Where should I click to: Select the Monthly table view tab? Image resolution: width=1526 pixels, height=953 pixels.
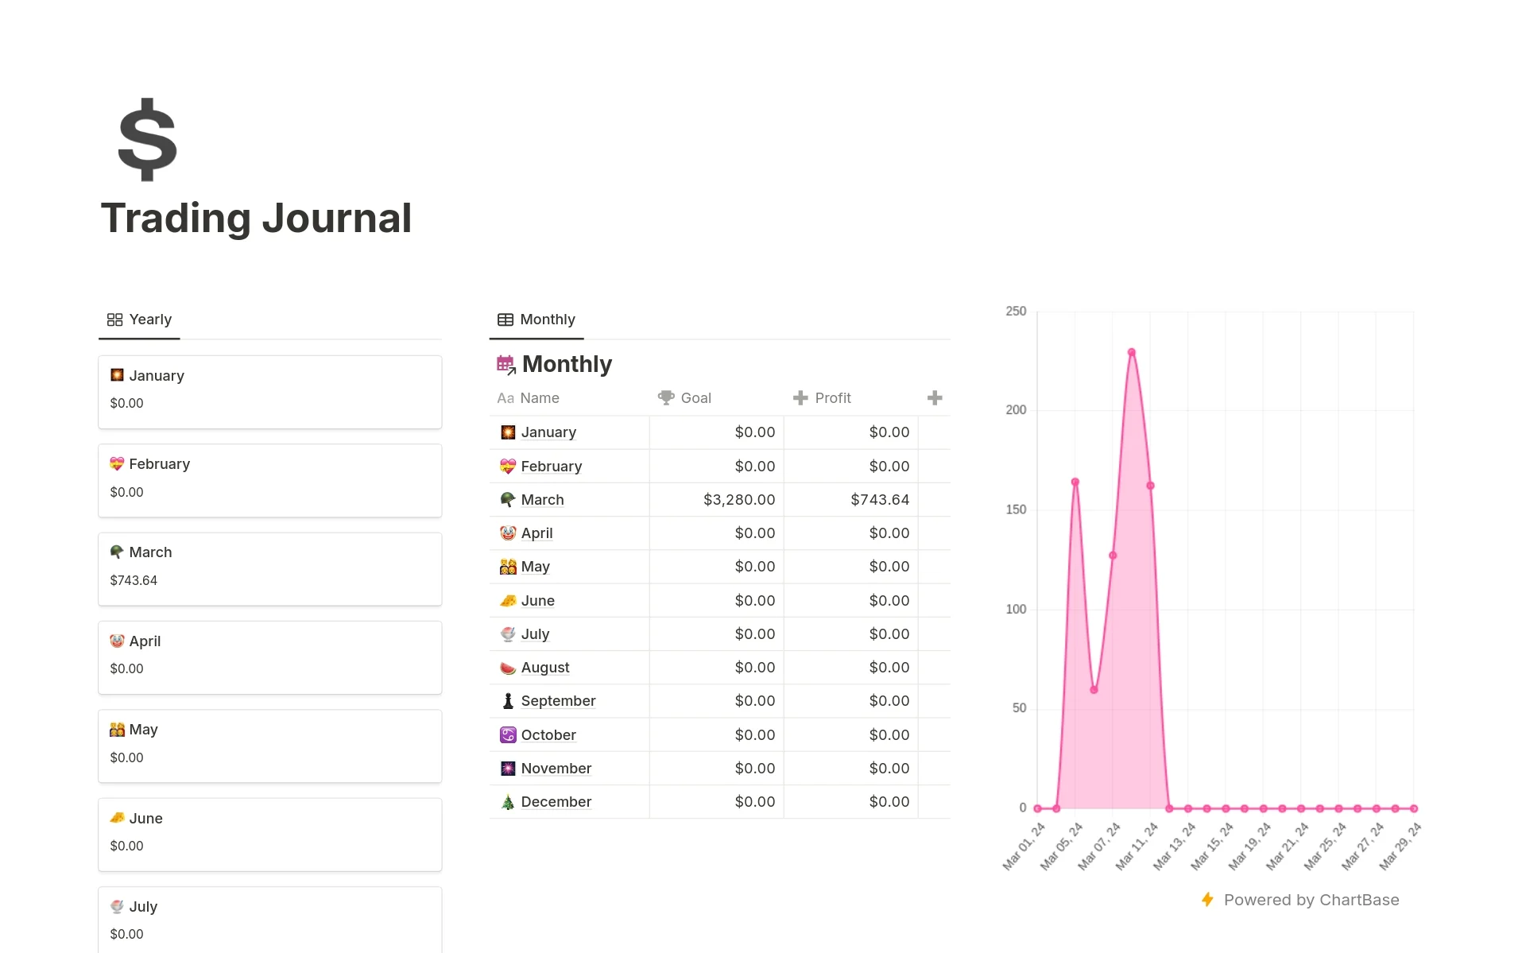pyautogui.click(x=536, y=320)
